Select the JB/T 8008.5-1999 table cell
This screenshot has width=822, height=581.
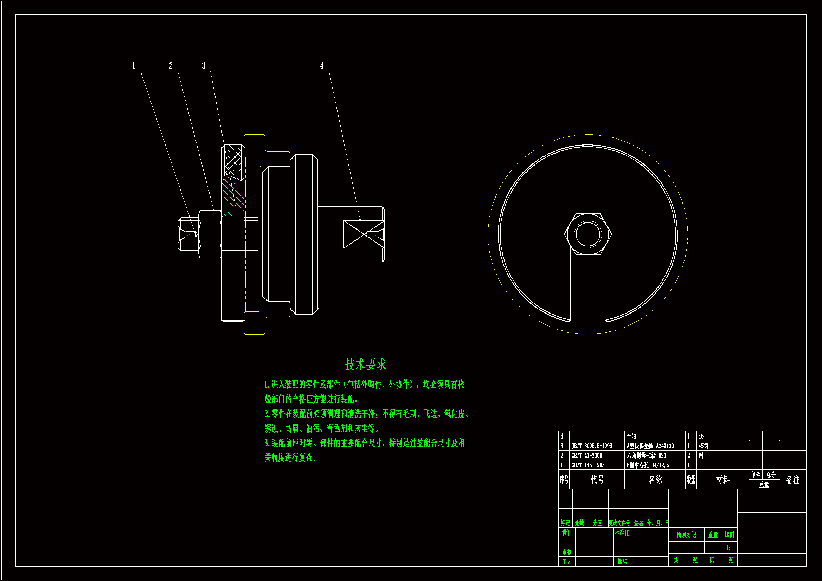click(591, 446)
